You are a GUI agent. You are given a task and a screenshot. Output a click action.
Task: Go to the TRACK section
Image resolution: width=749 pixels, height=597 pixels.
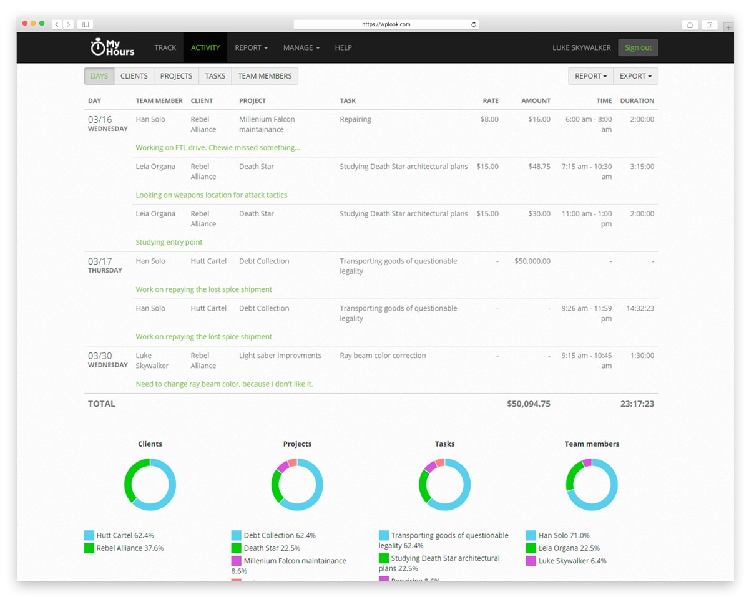point(165,47)
